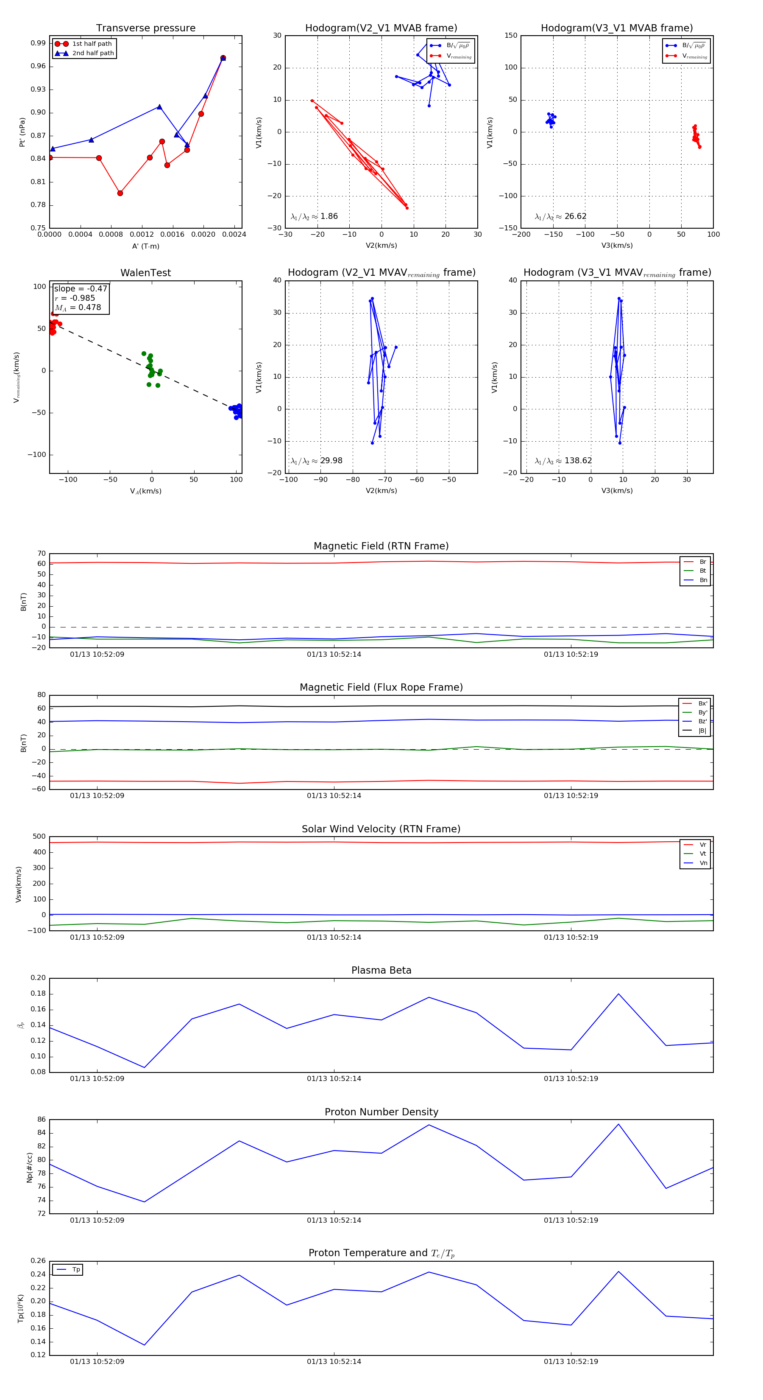Image resolution: width=763 pixels, height=1400 pixels.
Task: Click the 'Tp(10^6K)' y-axis label
Action: (21, 1309)
